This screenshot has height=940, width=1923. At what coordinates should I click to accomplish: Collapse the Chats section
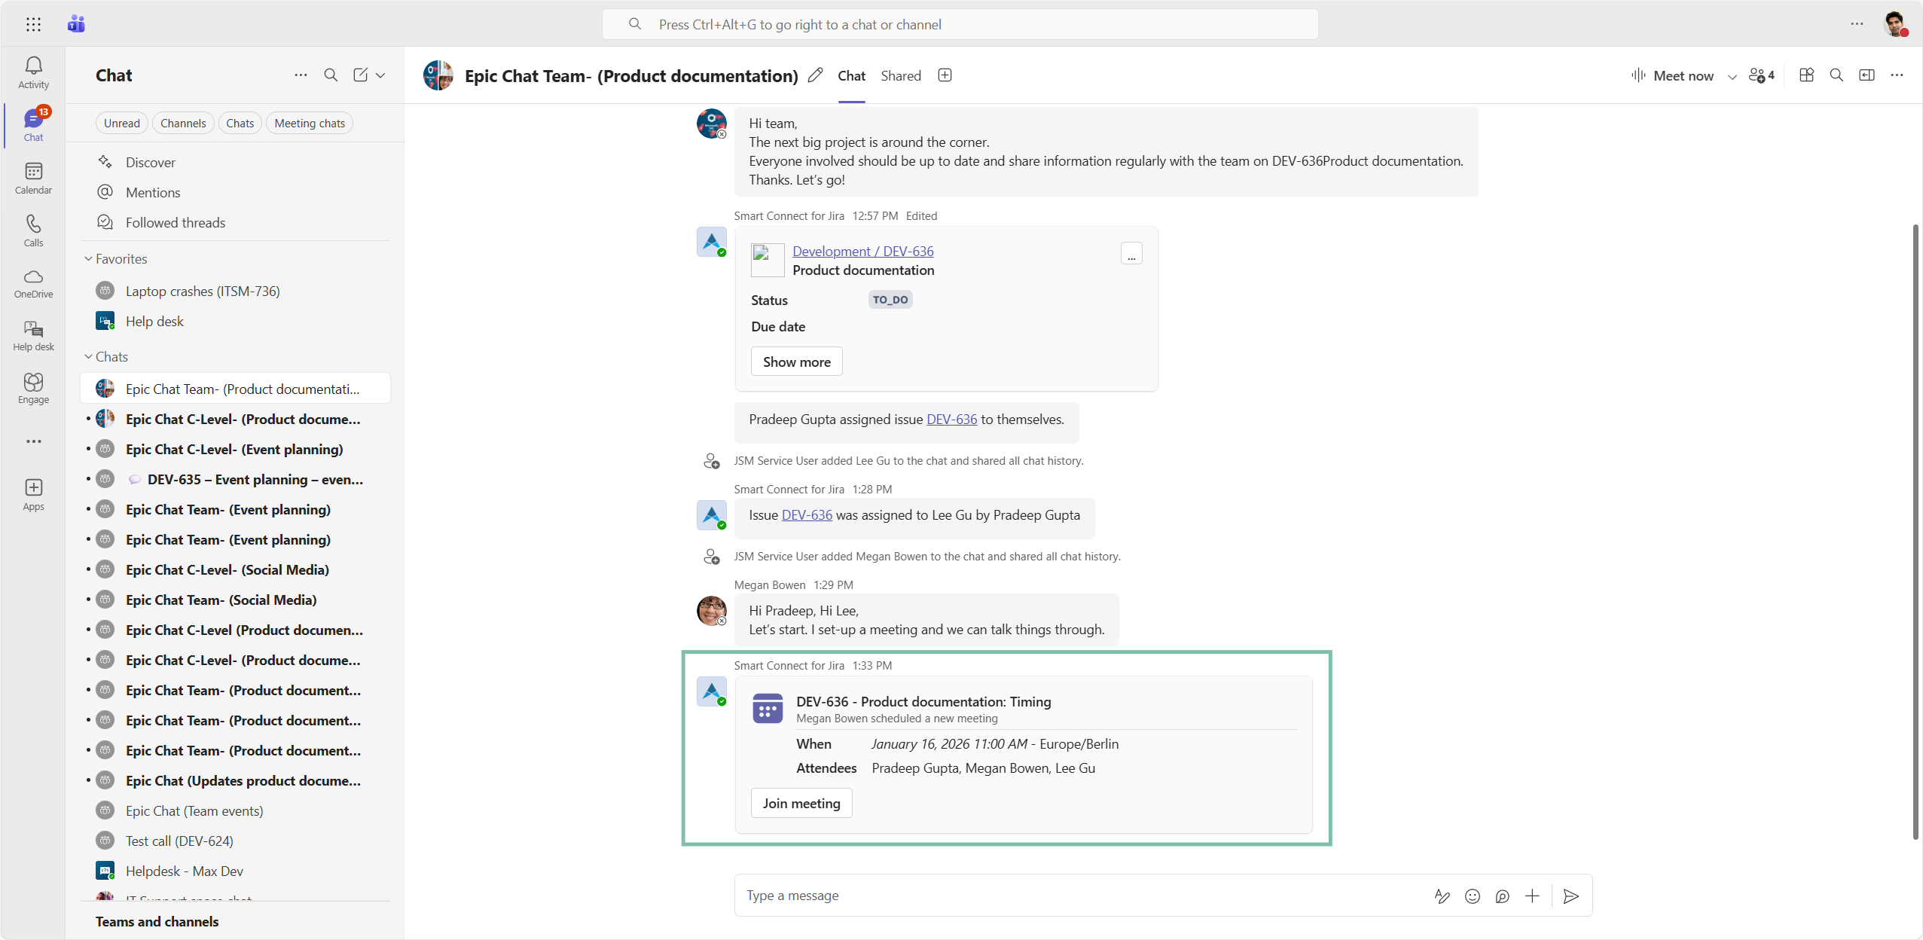pos(88,356)
